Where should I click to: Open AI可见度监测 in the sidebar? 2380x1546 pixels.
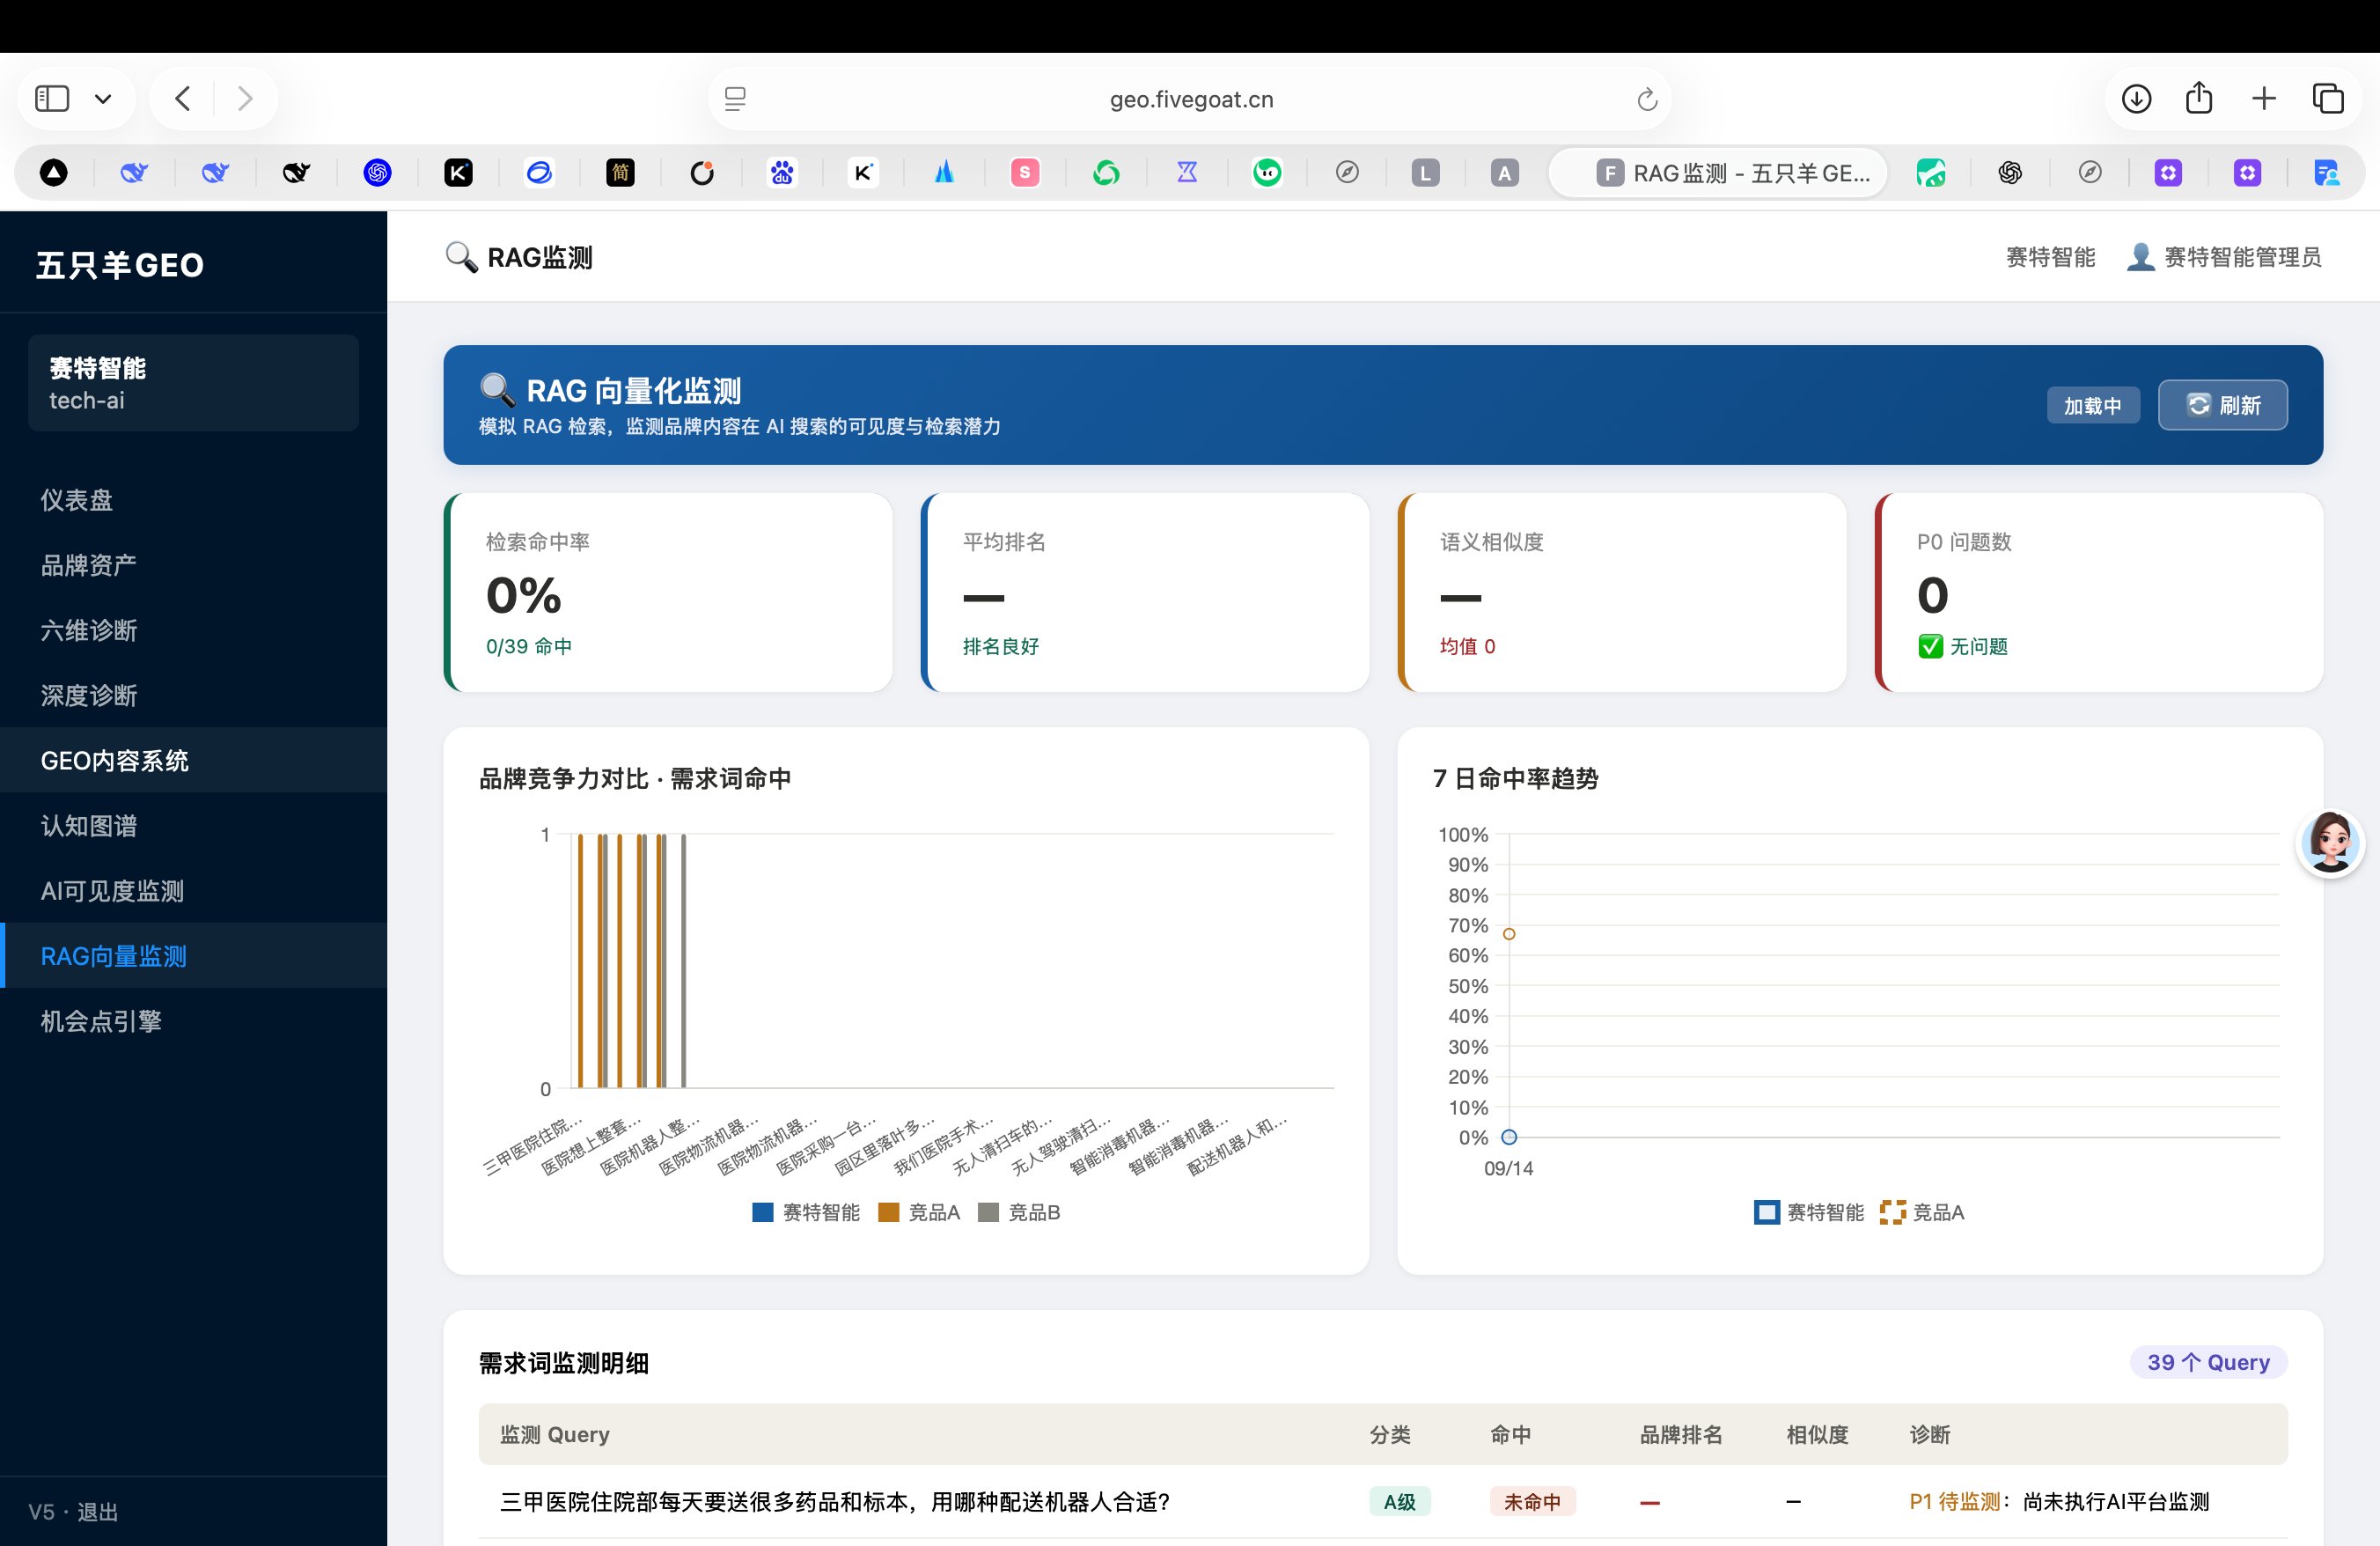point(193,890)
